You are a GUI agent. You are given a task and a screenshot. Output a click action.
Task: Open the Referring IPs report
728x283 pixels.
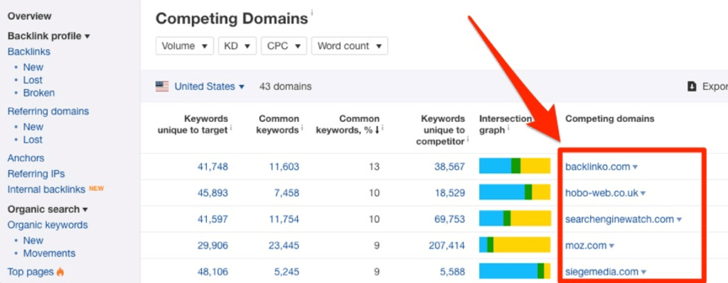point(36,174)
